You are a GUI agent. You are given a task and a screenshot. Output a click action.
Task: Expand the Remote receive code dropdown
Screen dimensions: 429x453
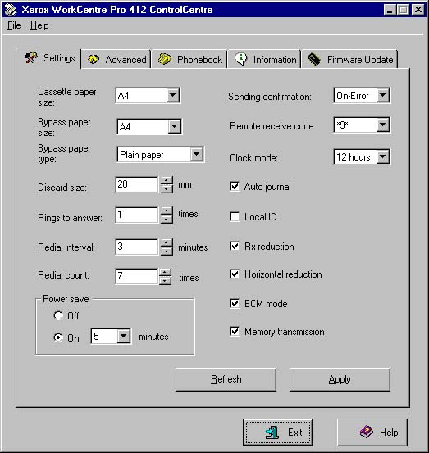coord(382,125)
